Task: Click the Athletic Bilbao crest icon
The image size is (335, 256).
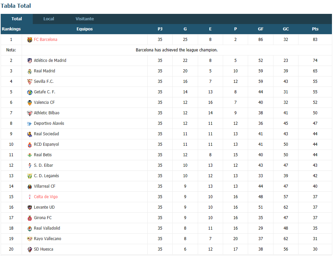Action: 30,113
